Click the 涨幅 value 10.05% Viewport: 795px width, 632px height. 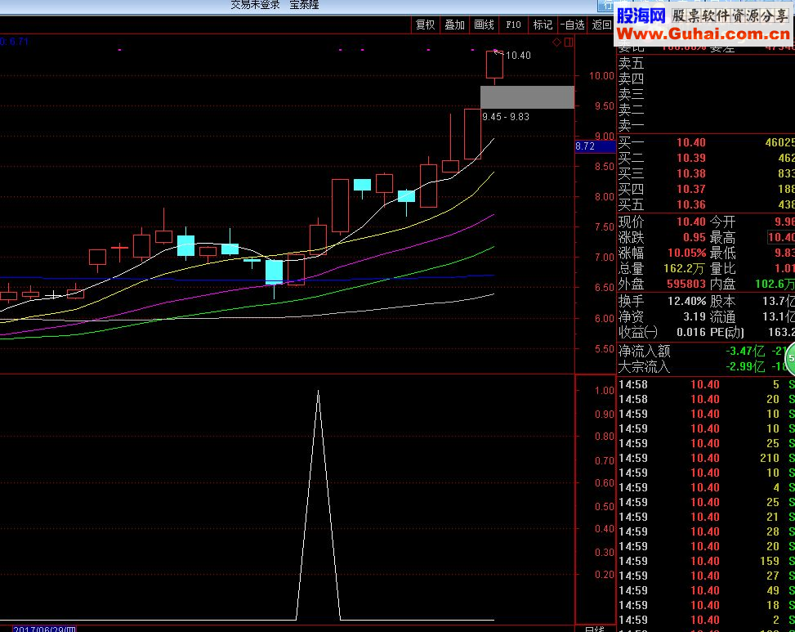coord(687,253)
